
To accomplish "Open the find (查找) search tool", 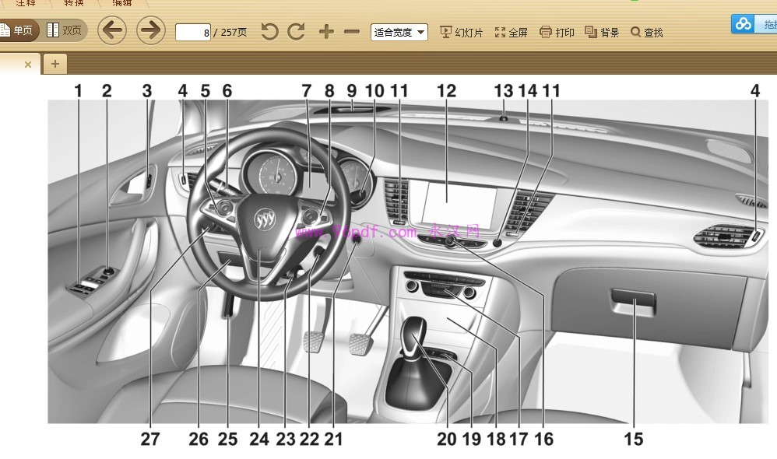I will click(646, 32).
